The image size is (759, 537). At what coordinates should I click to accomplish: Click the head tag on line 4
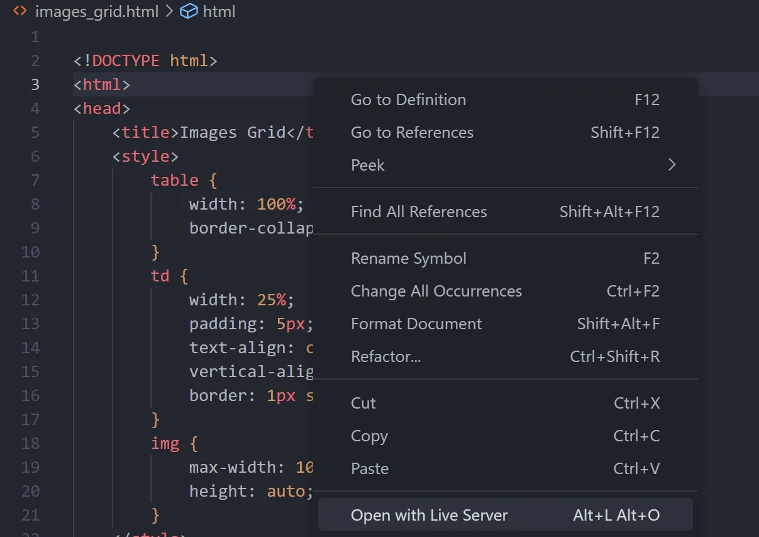pyautogui.click(x=101, y=108)
